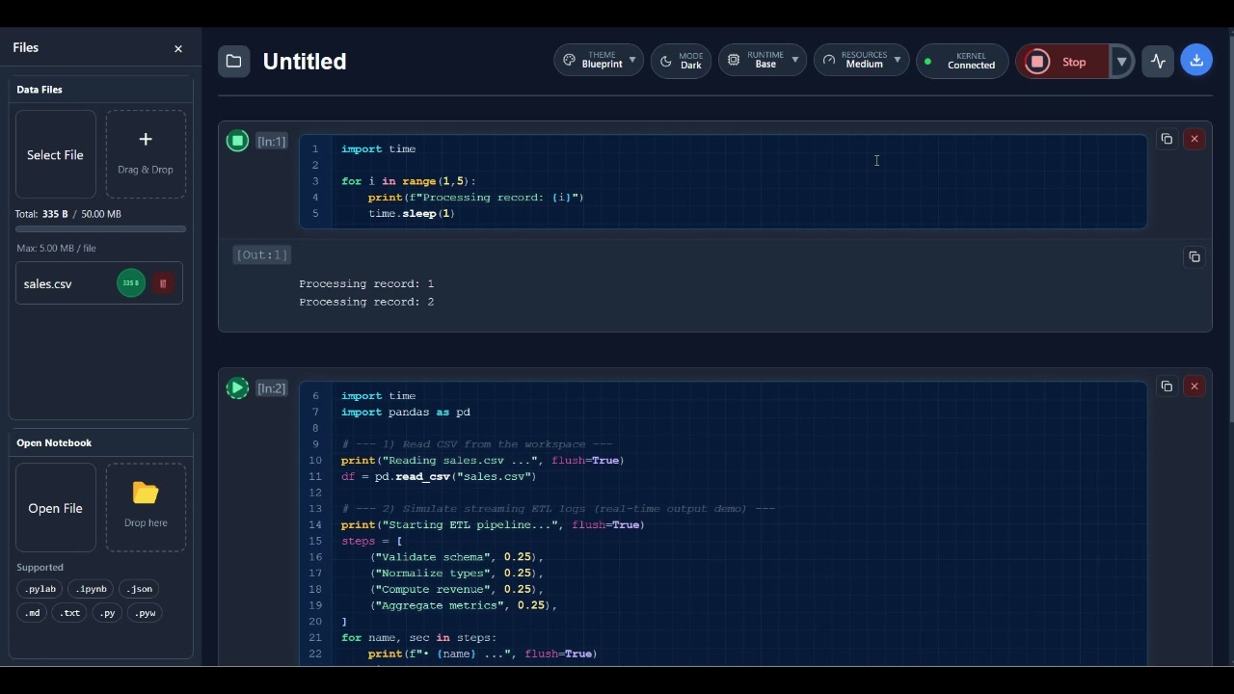1234x694 pixels.
Task: Click the blue download button
Action: tap(1196, 61)
